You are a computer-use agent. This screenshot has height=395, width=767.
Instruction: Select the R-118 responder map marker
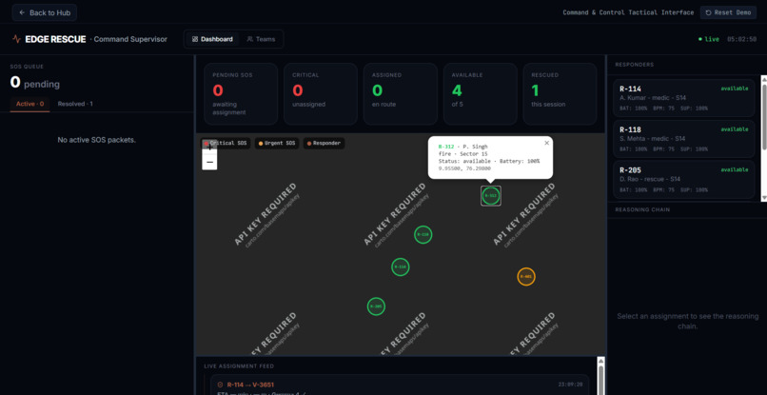point(423,234)
